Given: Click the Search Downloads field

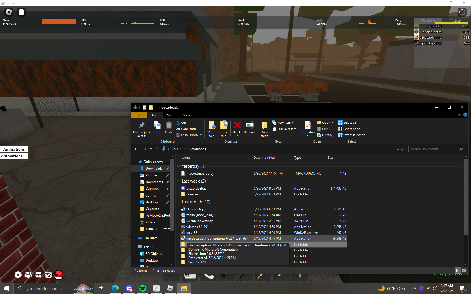Looking at the screenshot, I should coord(437,149).
